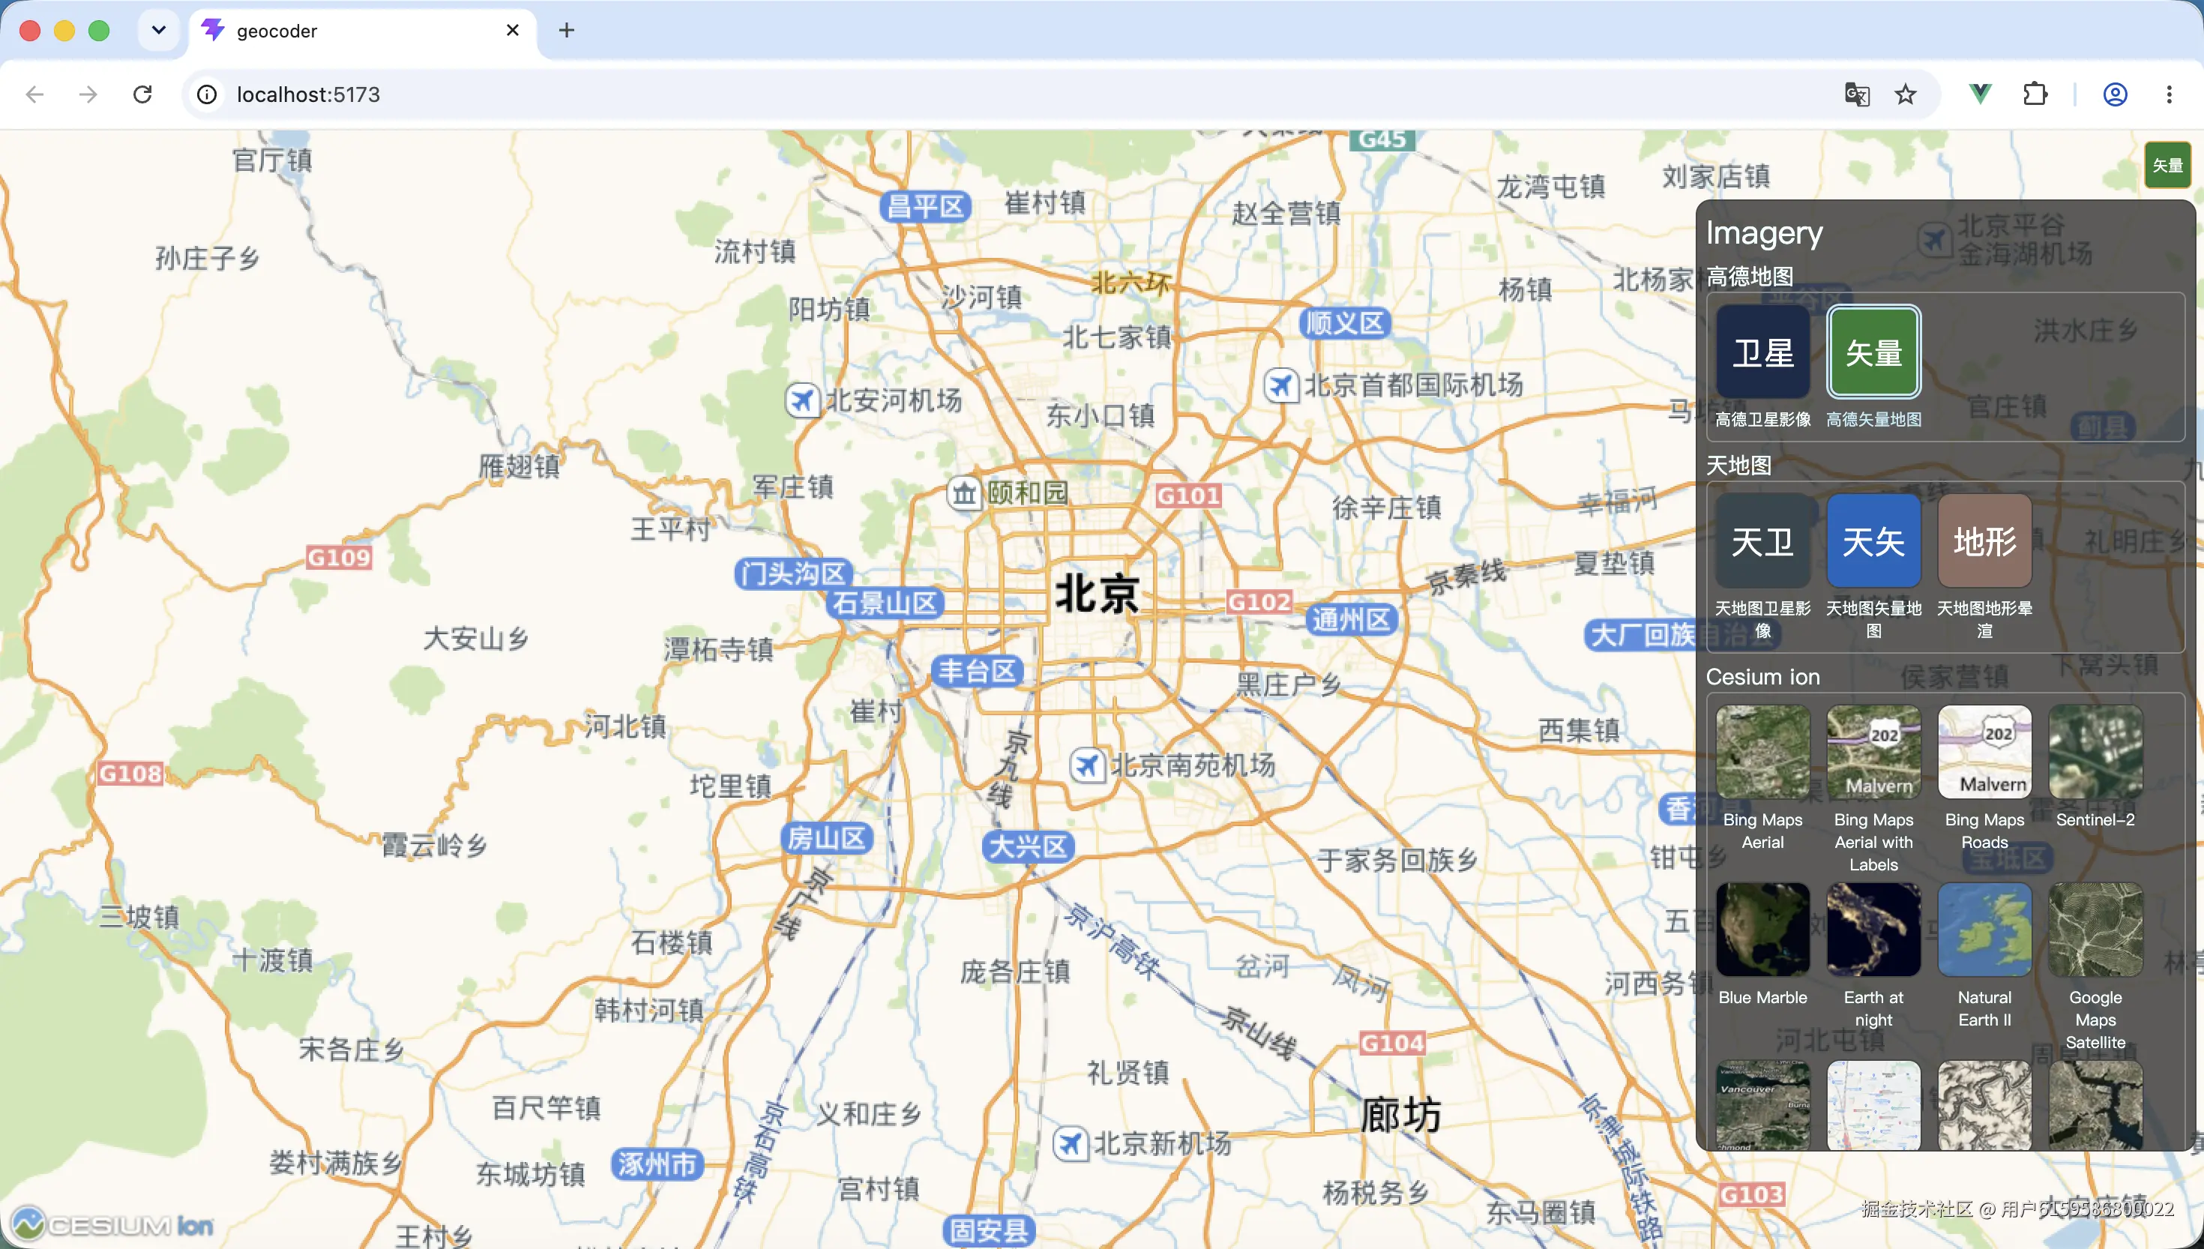The height and width of the screenshot is (1249, 2204).
Task: Click the 北京南苑机场 airport icon
Action: pos(1086,765)
